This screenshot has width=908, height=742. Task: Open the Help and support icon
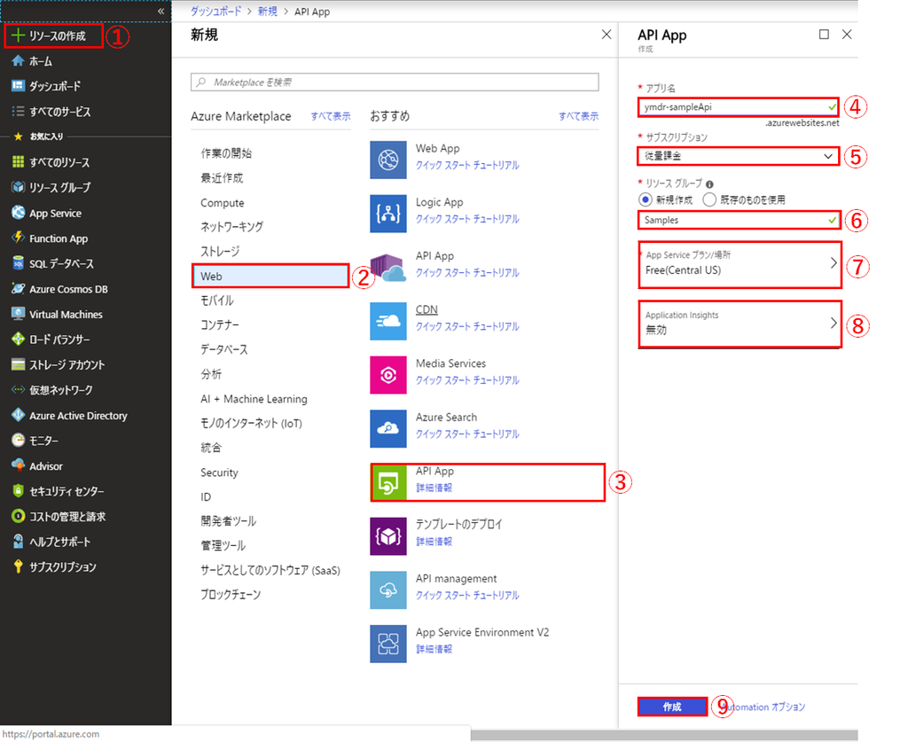pos(18,541)
